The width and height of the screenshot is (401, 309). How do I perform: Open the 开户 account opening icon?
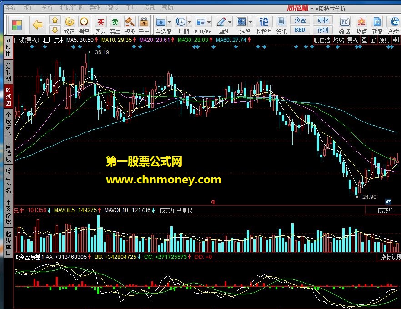(144, 25)
